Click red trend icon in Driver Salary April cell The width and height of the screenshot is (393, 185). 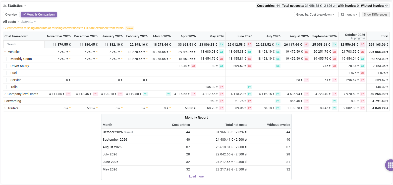pos(193,66)
